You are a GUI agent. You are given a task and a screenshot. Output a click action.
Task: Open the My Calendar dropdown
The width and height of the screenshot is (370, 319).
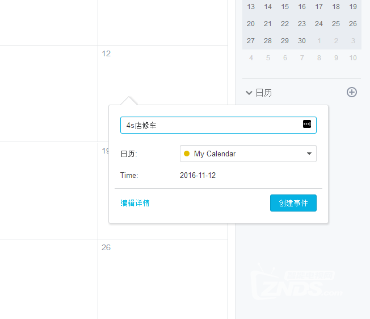coord(248,154)
